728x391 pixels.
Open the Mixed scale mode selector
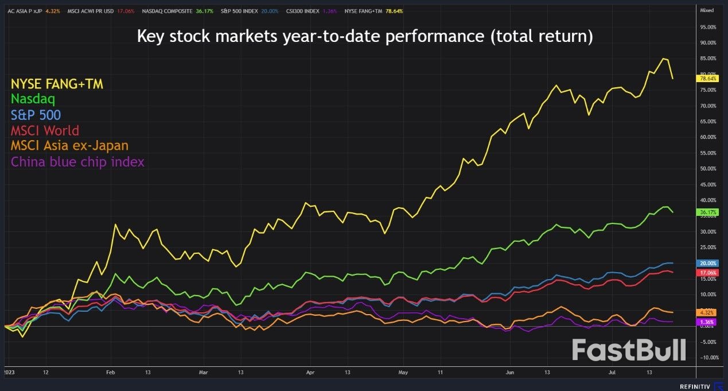pyautogui.click(x=707, y=11)
